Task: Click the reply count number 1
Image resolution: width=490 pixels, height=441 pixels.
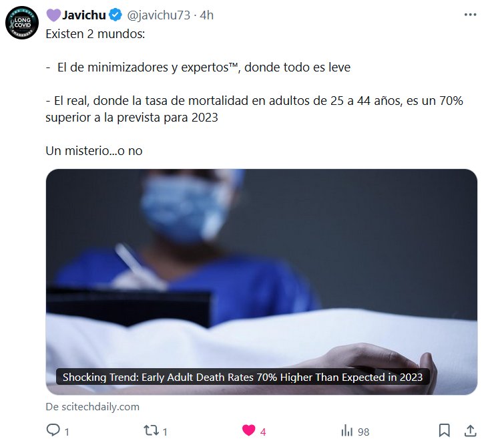Action: [67, 432]
